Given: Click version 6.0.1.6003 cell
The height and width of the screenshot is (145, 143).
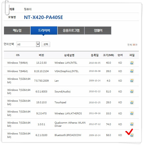Looking at the screenshot, I should click(x=41, y=91).
